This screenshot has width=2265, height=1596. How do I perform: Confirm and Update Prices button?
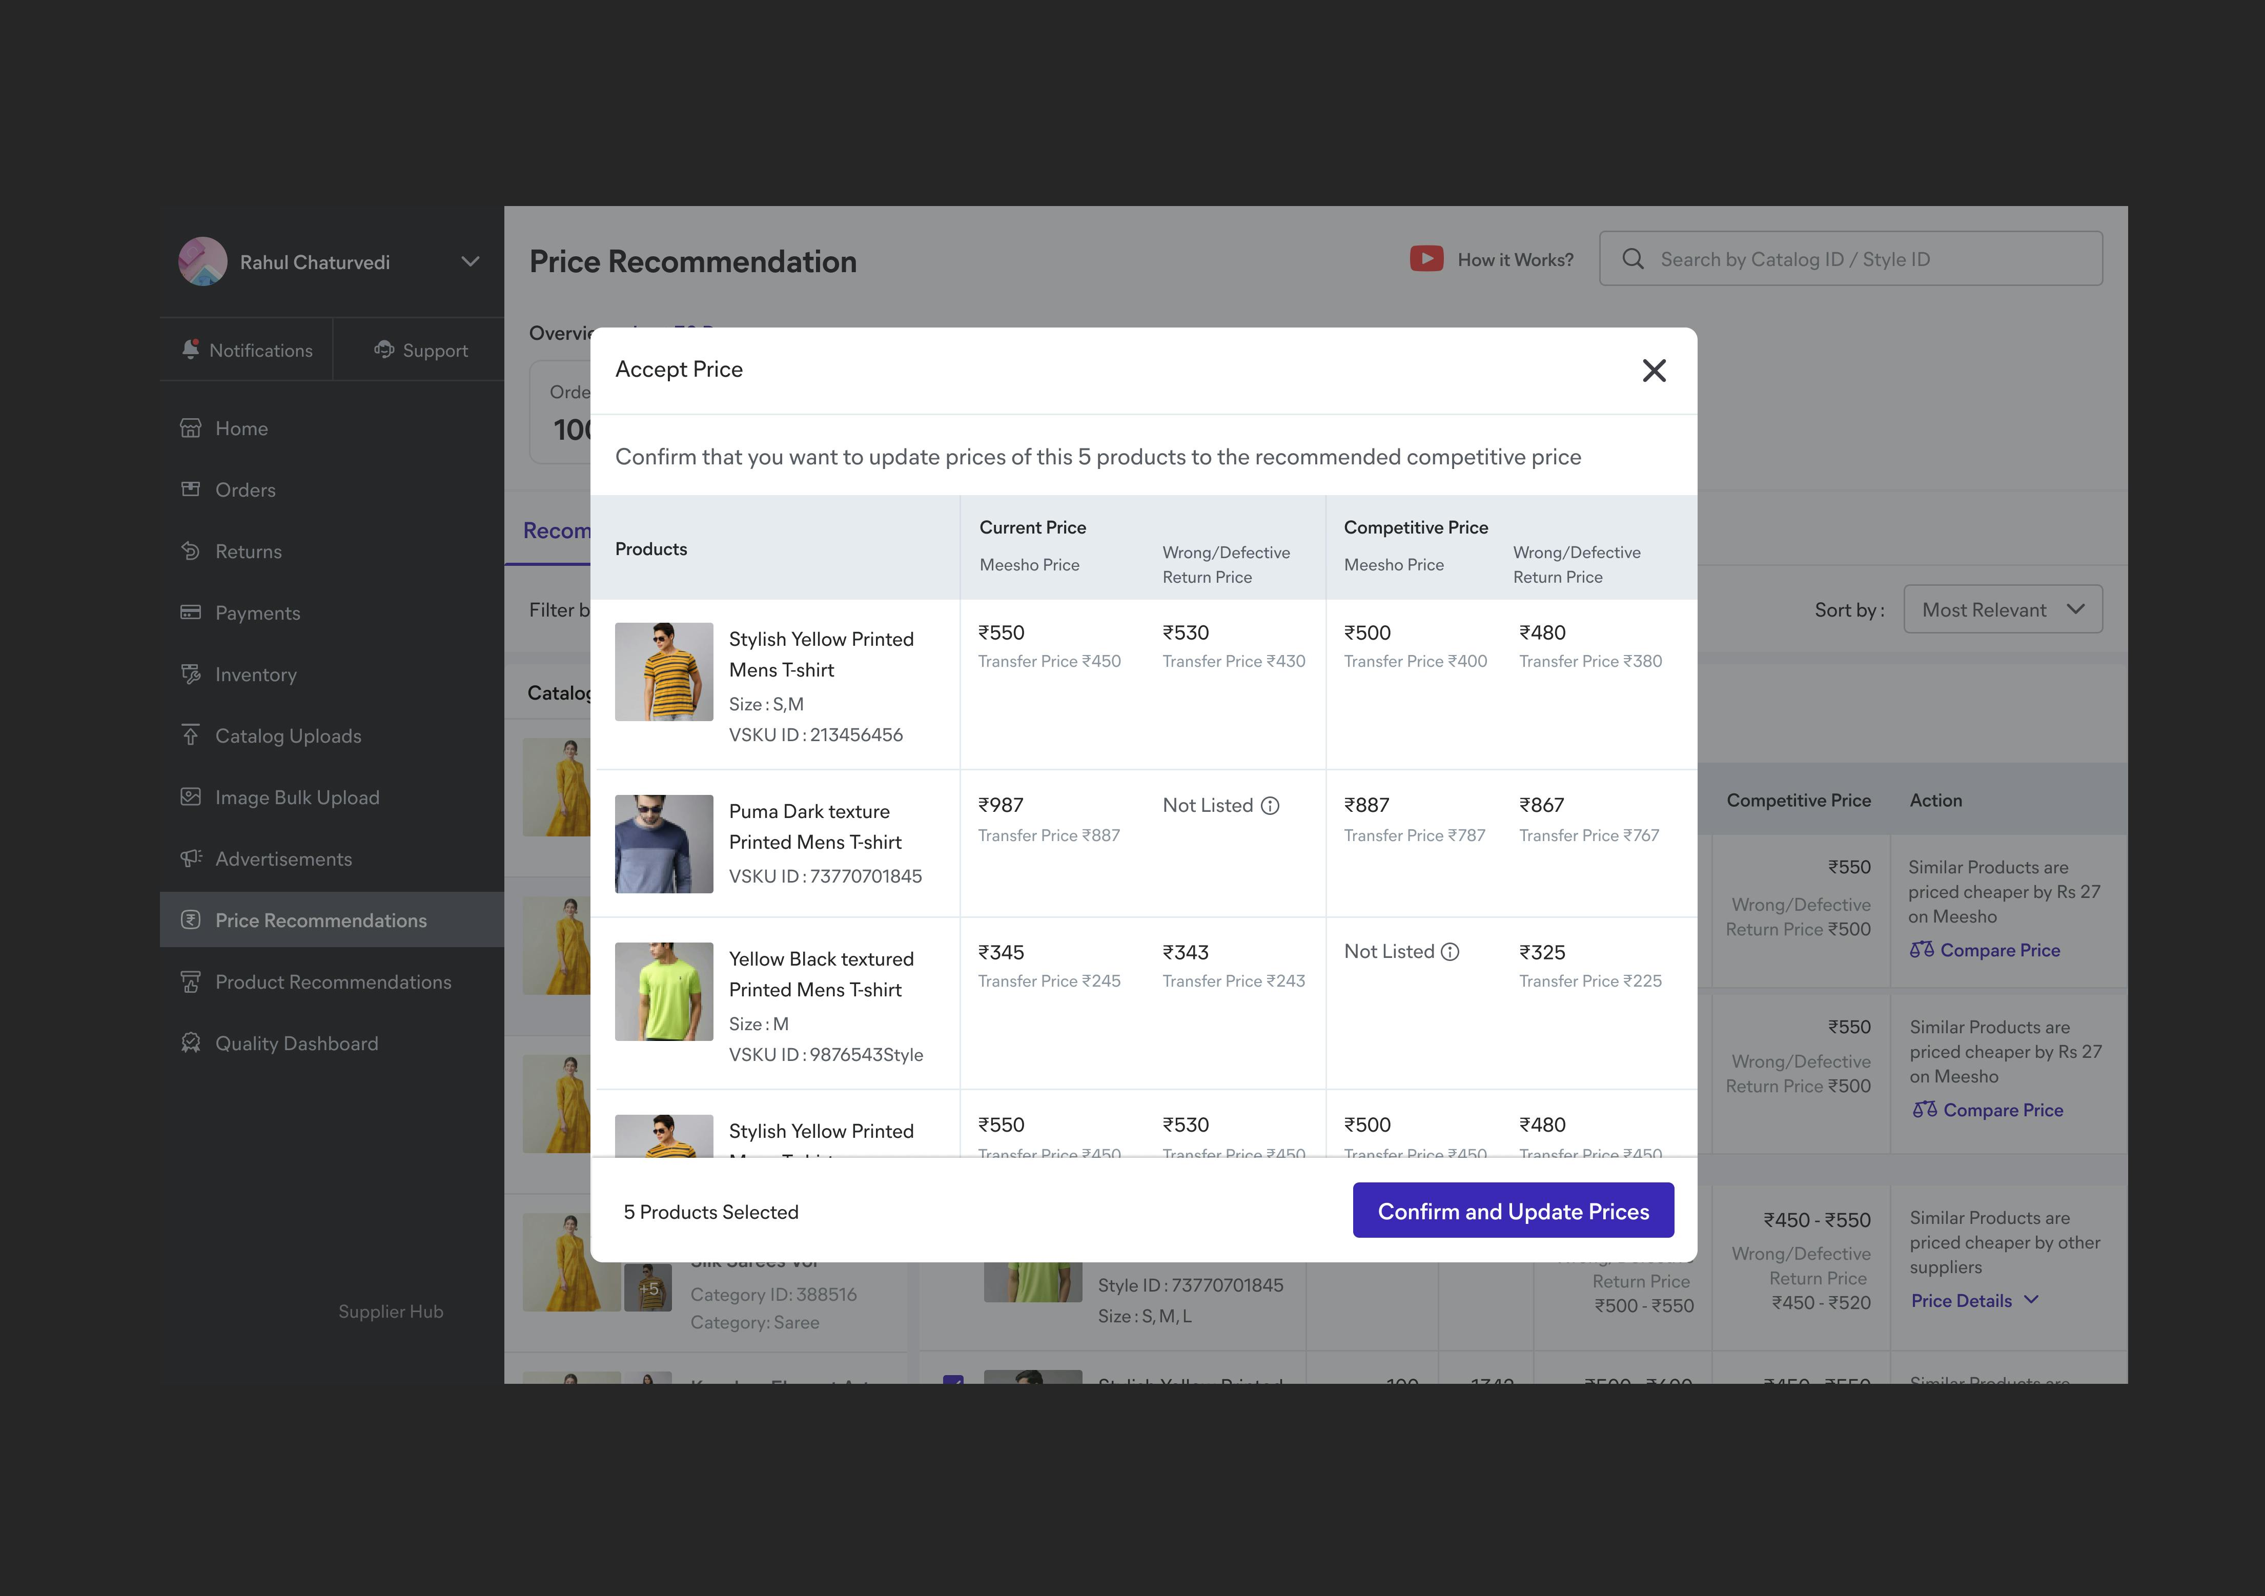point(1513,1210)
